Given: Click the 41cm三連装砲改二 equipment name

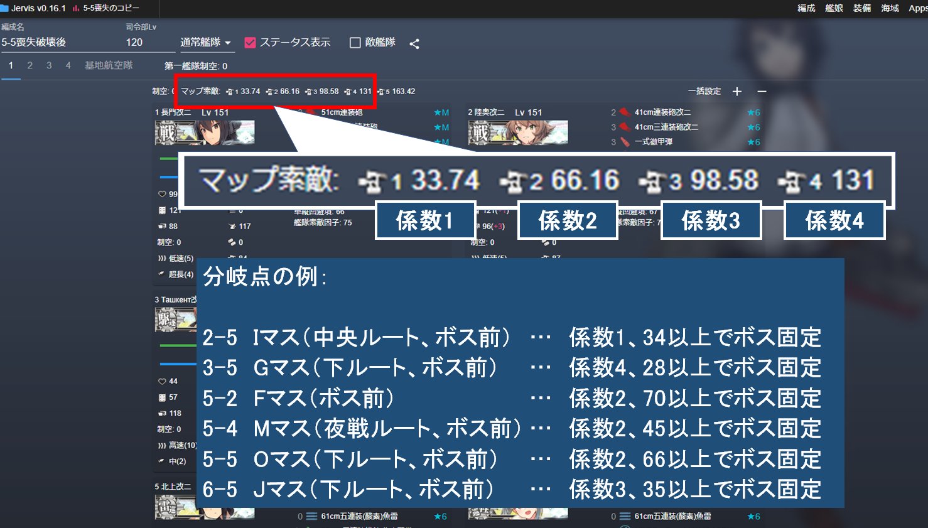Looking at the screenshot, I should 666,127.
